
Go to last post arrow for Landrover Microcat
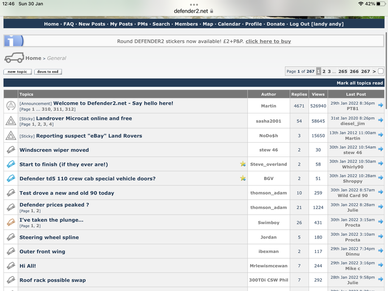[x=380, y=120]
